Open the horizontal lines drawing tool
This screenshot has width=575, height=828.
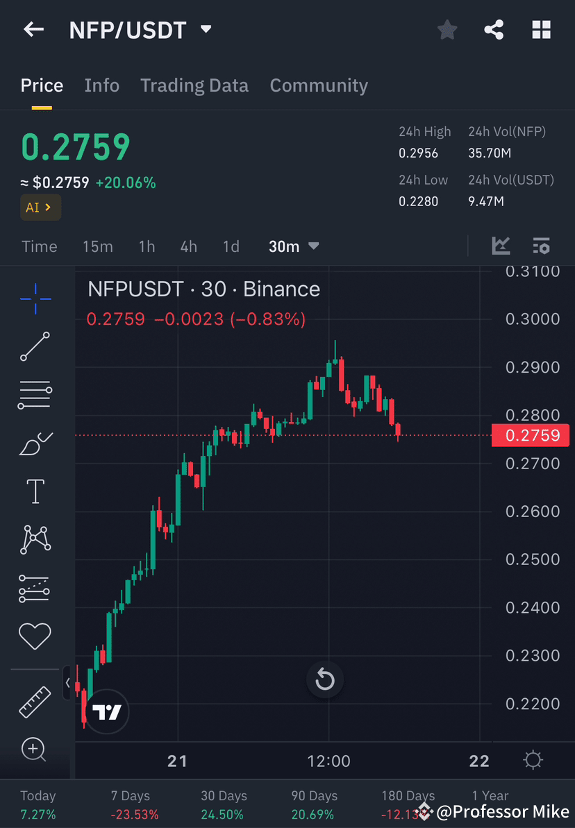click(x=35, y=395)
